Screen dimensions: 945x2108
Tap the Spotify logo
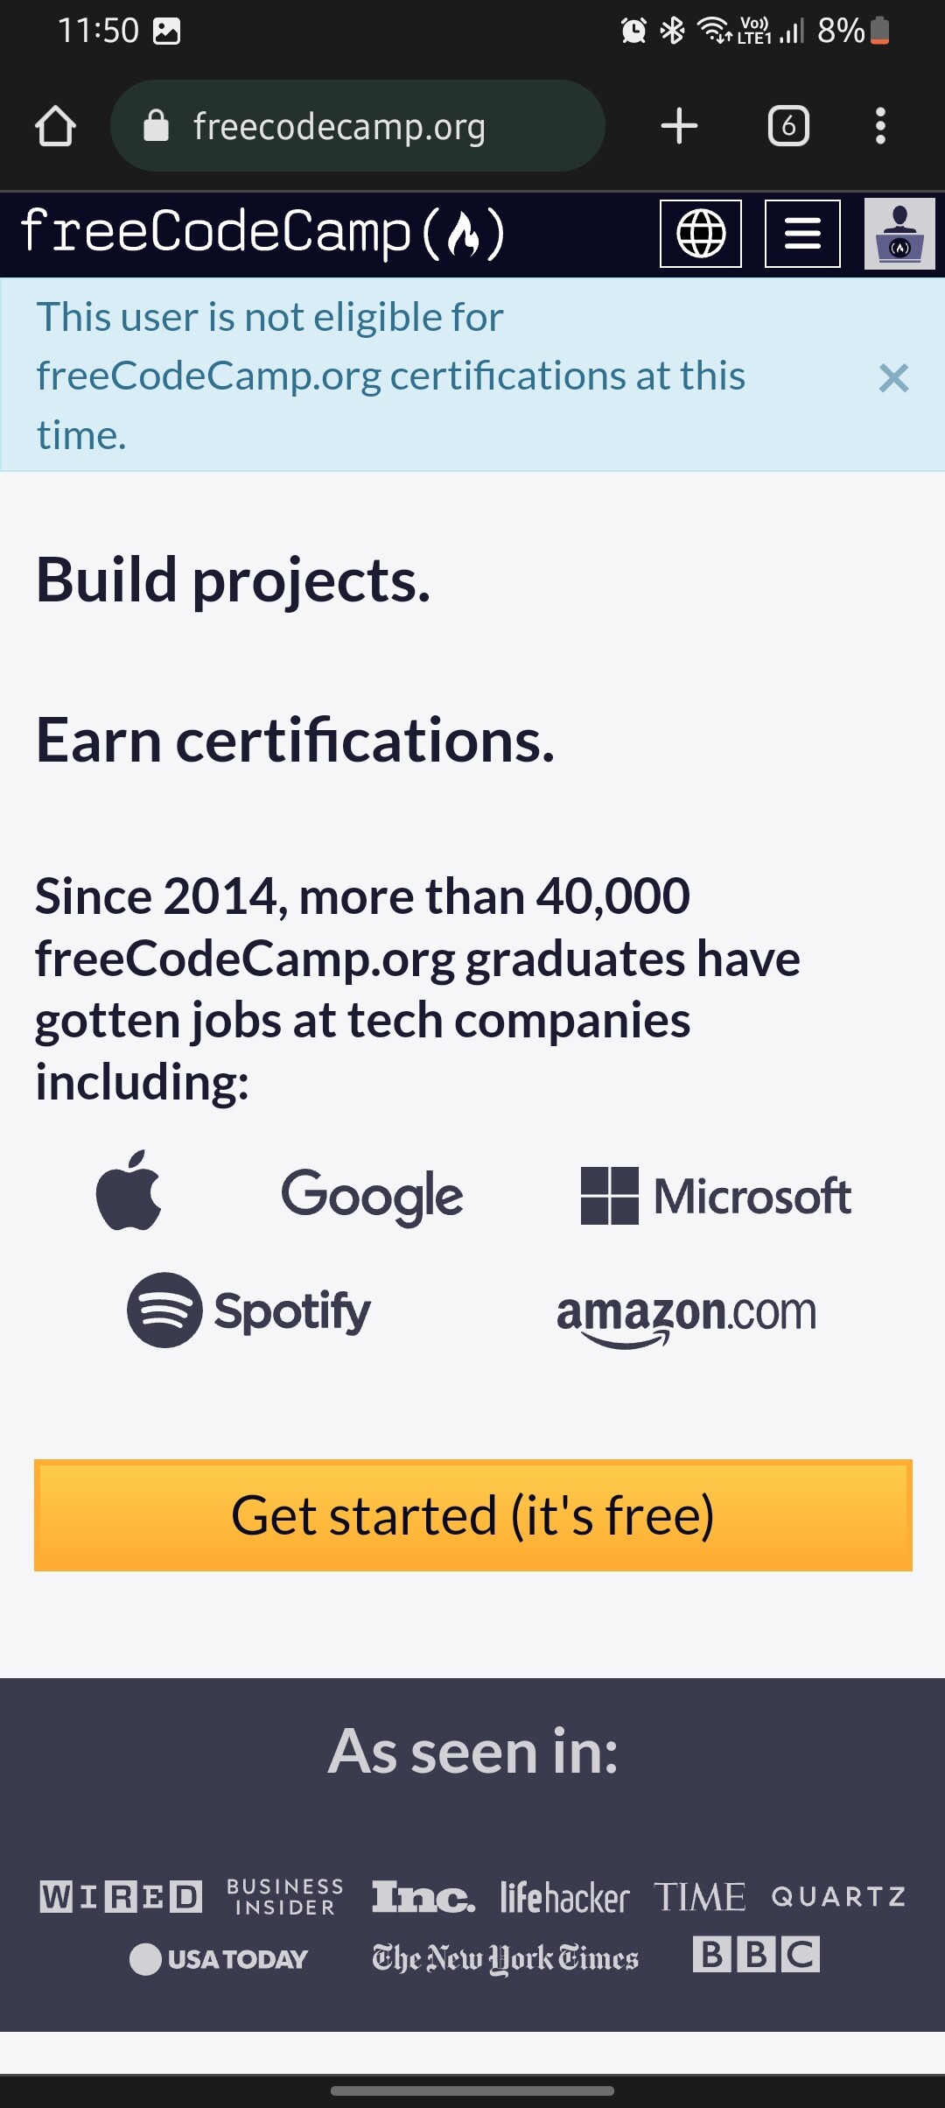pyautogui.click(x=248, y=1310)
